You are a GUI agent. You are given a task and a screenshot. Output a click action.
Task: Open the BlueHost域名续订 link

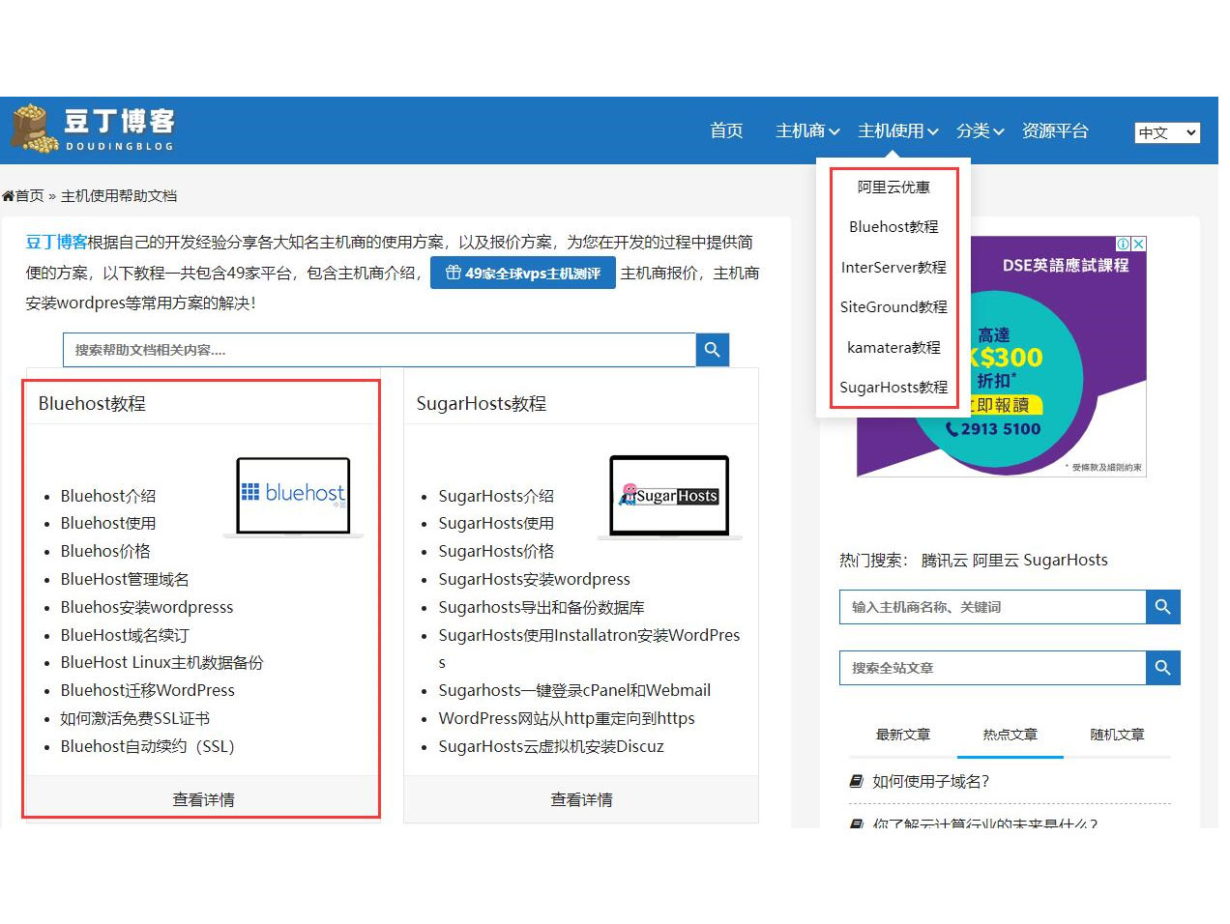click(x=125, y=635)
